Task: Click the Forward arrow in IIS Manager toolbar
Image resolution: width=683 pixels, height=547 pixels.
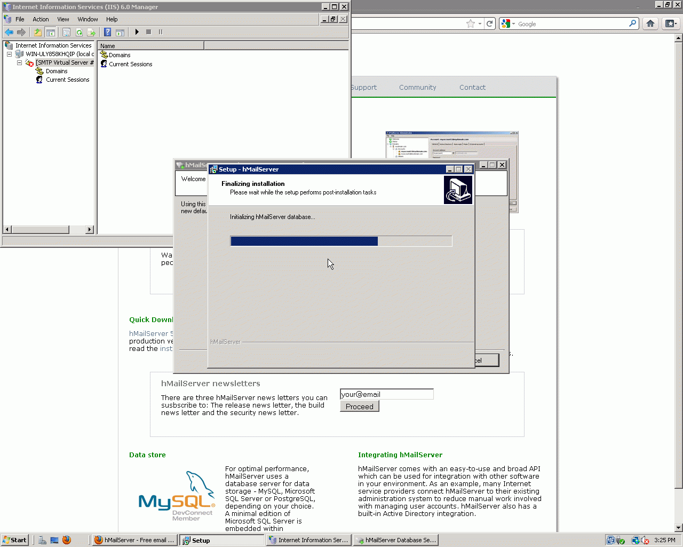Action: pos(21,32)
